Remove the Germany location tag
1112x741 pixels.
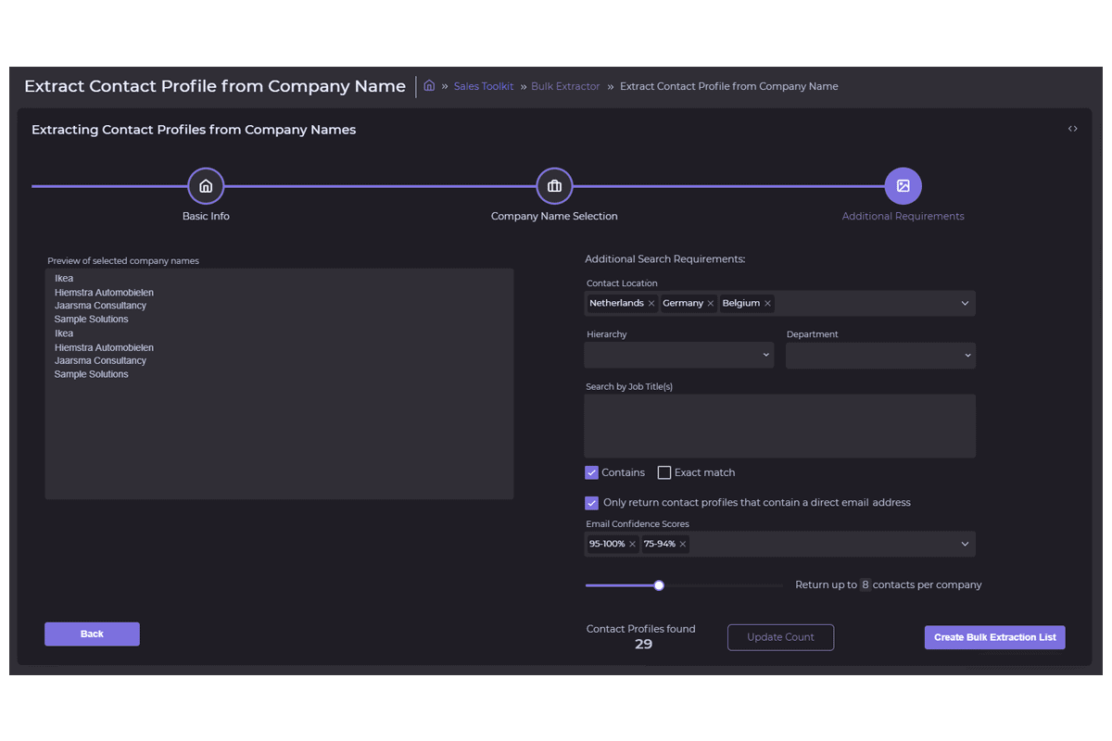(x=711, y=304)
